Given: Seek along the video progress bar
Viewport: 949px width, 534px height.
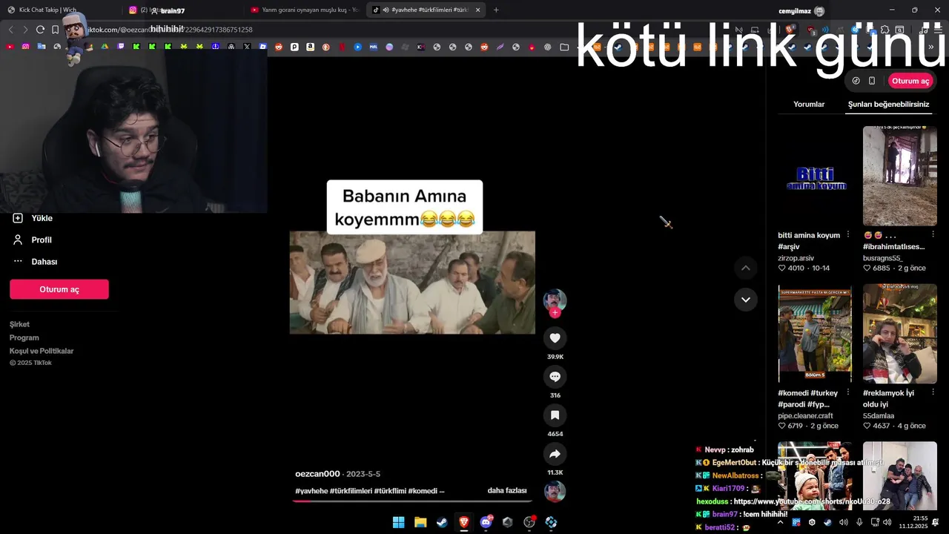Looking at the screenshot, I should click(x=411, y=501).
